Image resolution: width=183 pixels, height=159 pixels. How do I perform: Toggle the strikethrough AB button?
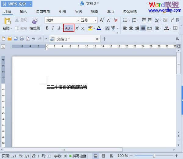(x=67, y=28)
